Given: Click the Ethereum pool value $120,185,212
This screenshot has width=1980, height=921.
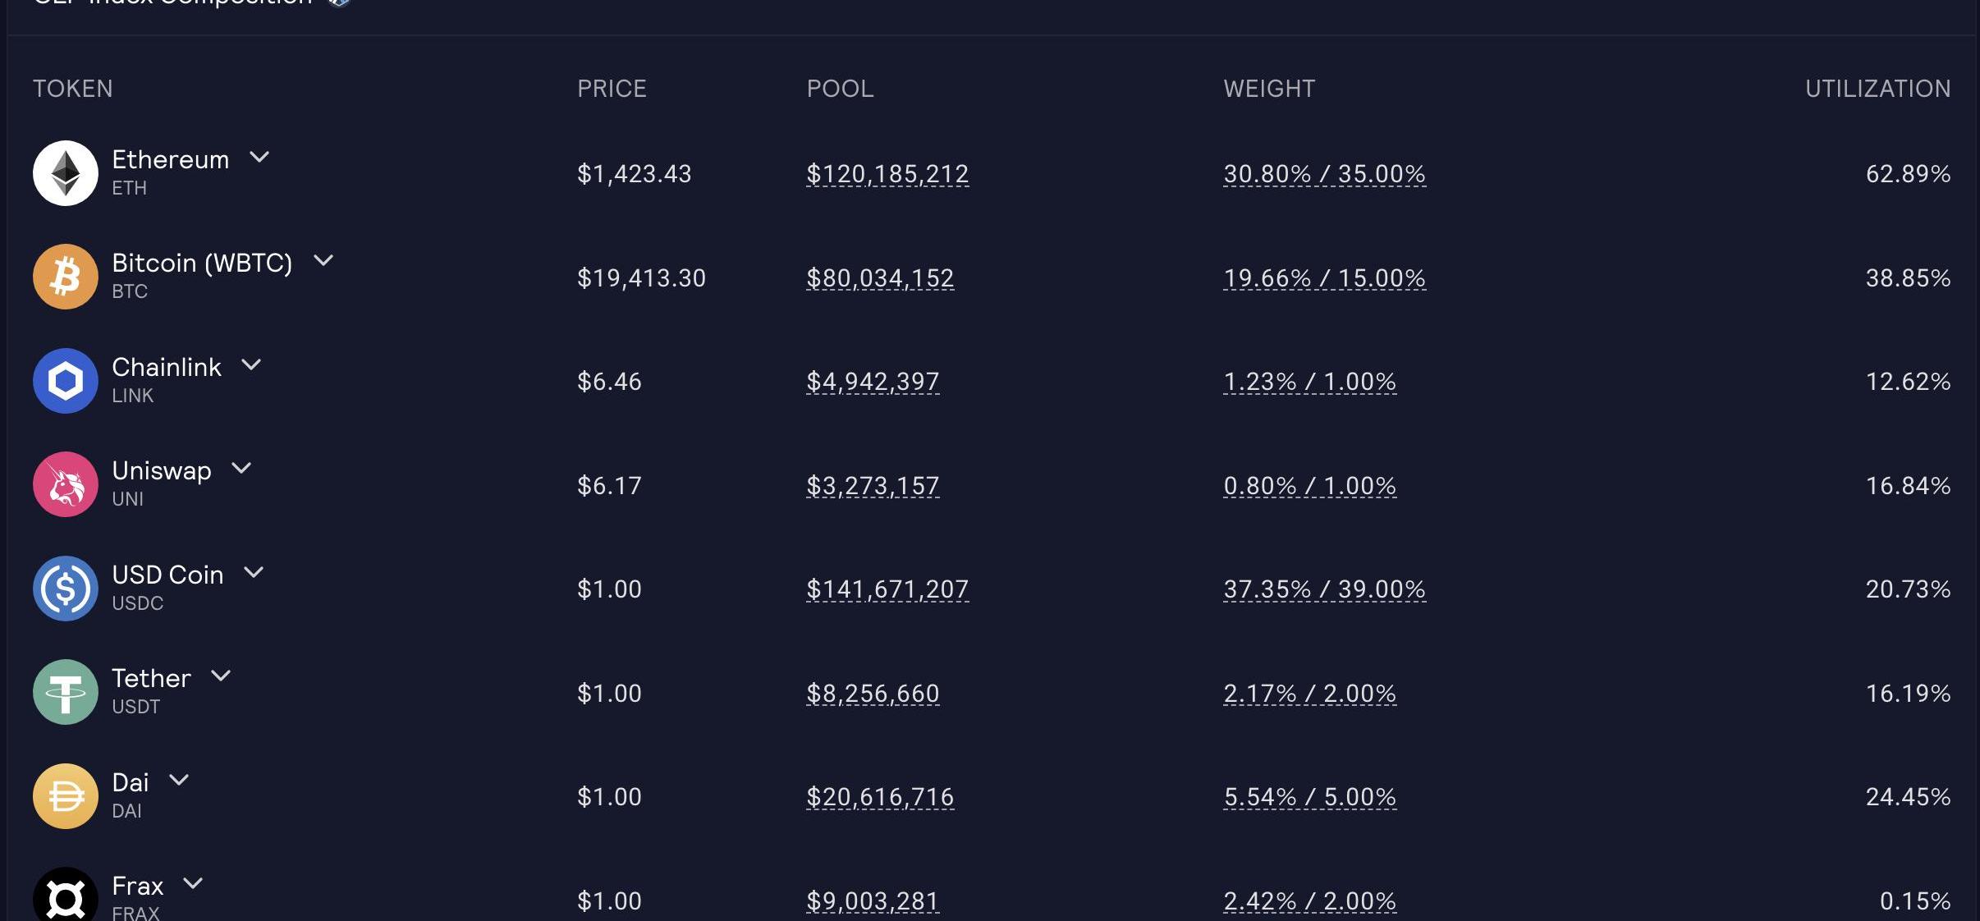Looking at the screenshot, I should click(887, 174).
